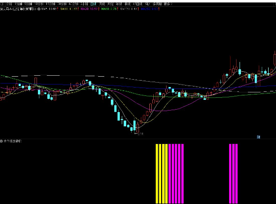Screen dimensions: 276x204
Task: Click the round icon beside the sub-indicator name
Action: coord(1,141)
